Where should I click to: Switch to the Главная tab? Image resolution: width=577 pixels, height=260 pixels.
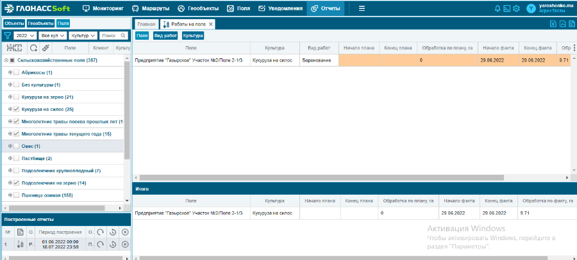(146, 24)
